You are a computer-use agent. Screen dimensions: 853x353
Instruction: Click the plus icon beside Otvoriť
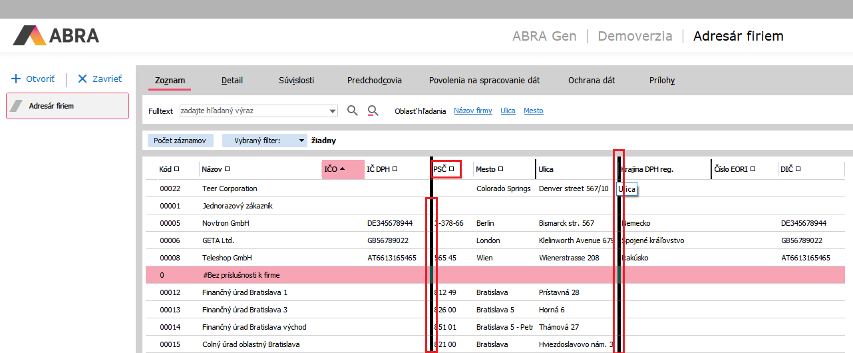pos(17,79)
